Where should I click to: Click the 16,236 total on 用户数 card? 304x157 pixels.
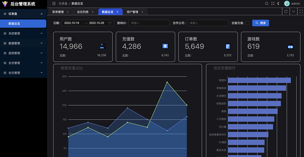click(x=102, y=55)
